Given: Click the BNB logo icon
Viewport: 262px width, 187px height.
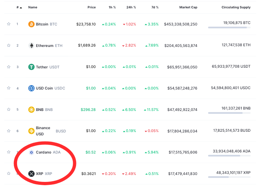Looking at the screenshot, I should click(x=32, y=110).
